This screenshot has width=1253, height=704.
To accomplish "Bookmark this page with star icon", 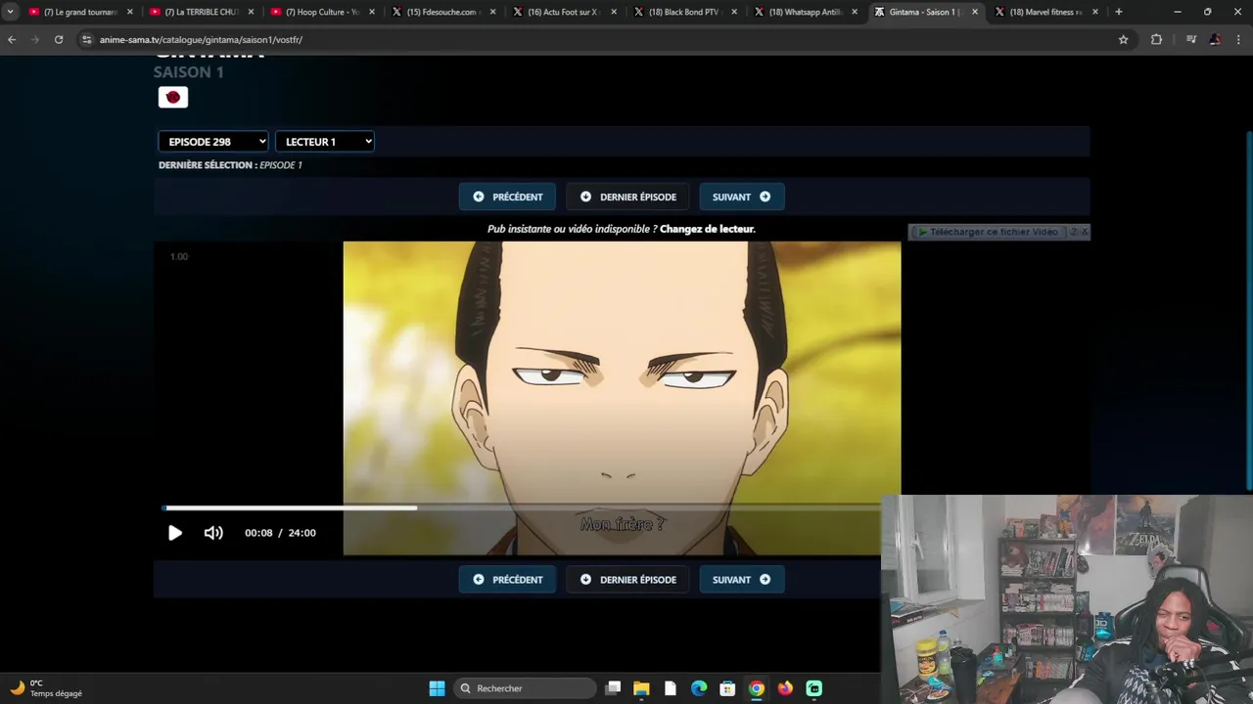I will click(1123, 39).
